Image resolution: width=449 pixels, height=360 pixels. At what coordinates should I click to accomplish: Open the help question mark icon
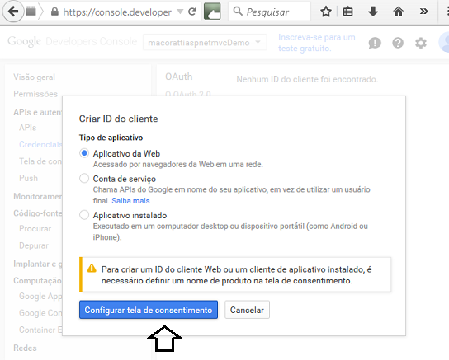[398, 43]
